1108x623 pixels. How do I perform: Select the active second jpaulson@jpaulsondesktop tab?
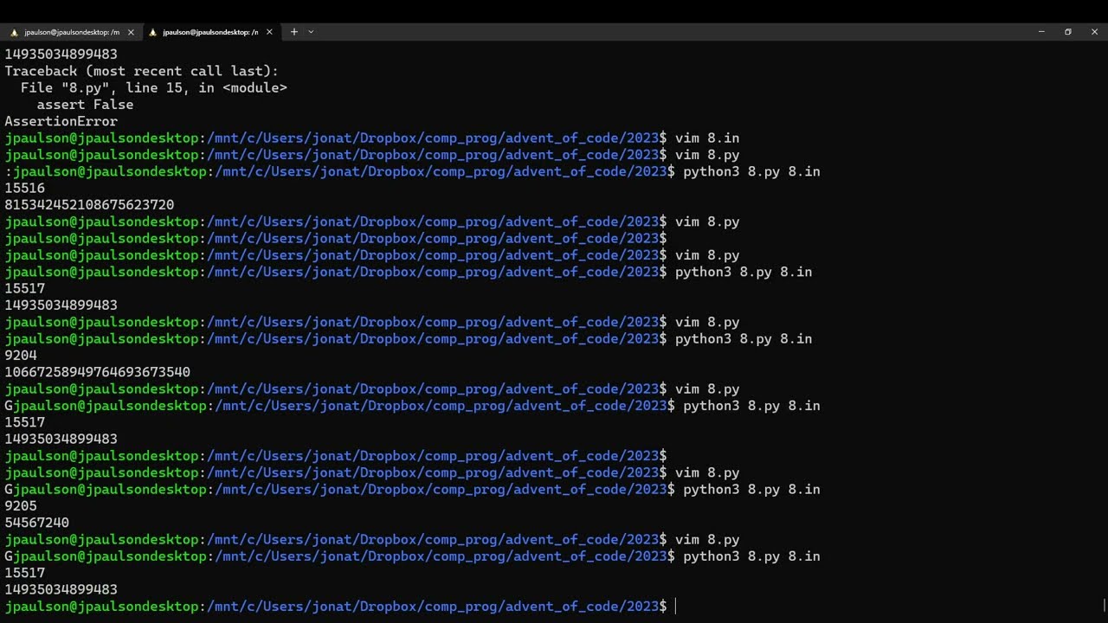(x=209, y=32)
